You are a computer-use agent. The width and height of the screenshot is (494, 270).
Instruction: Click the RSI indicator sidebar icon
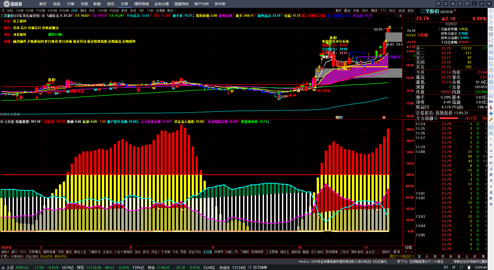coord(491,102)
